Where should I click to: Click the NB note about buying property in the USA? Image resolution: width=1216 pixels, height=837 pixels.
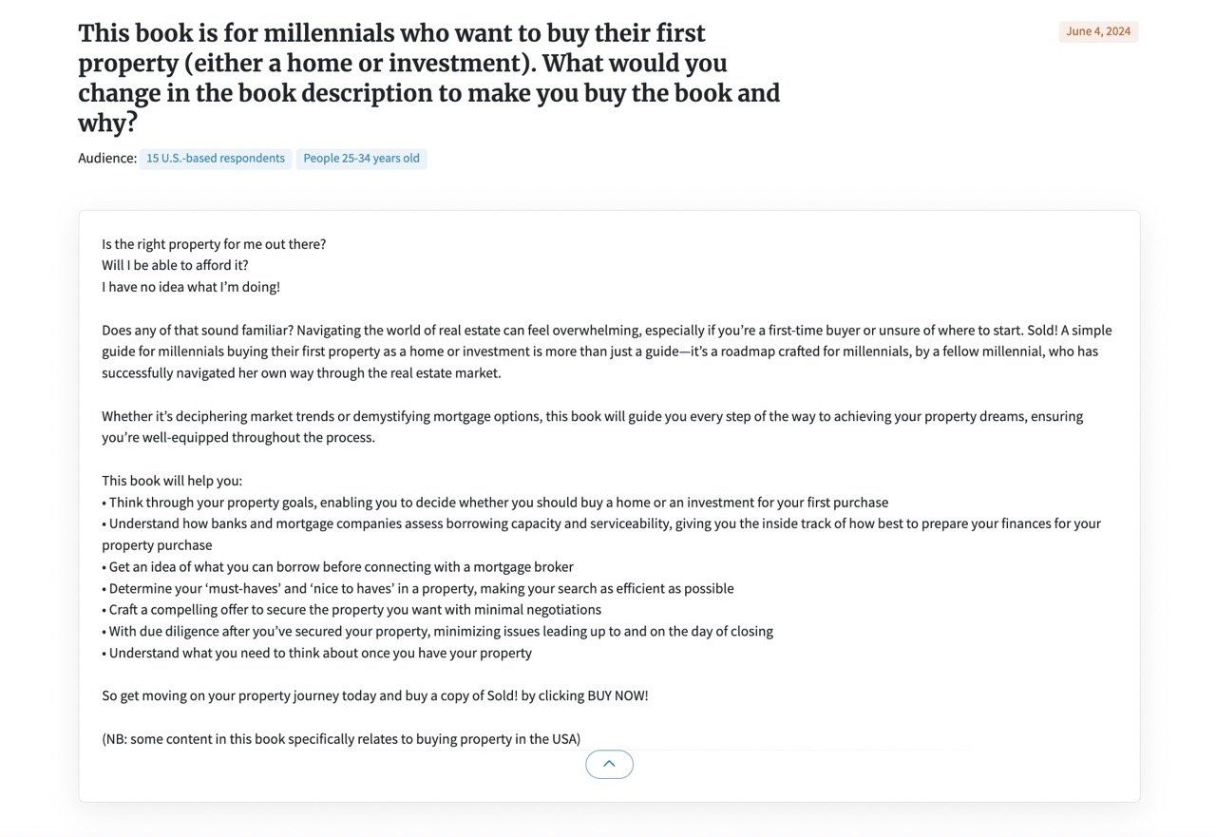tap(341, 739)
